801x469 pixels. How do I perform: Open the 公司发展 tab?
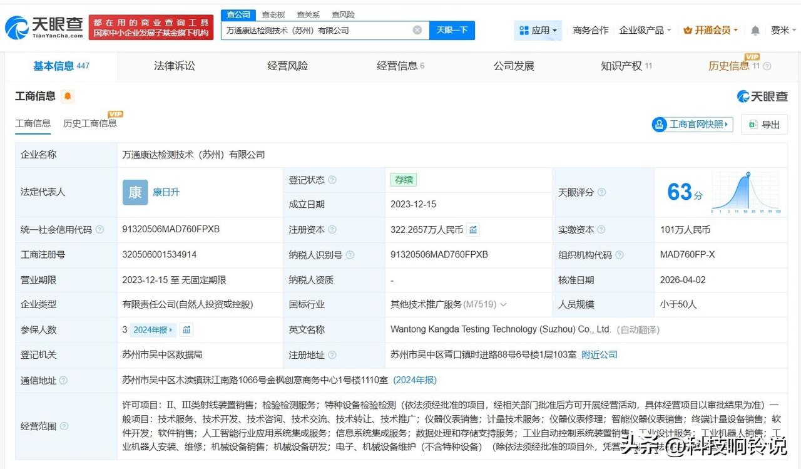[x=514, y=66]
